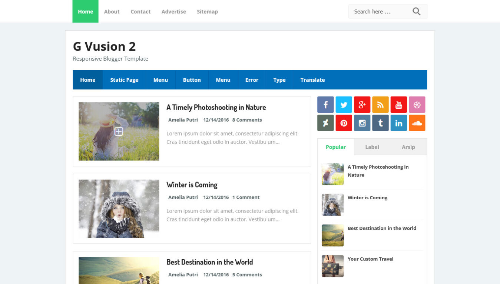The width and height of the screenshot is (500, 284).
Task: Click date 12/14/2016 on nature post
Action: coord(216,120)
